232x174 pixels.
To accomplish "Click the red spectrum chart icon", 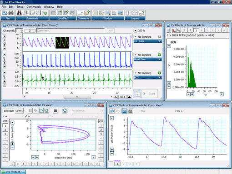I will coord(174,30).
